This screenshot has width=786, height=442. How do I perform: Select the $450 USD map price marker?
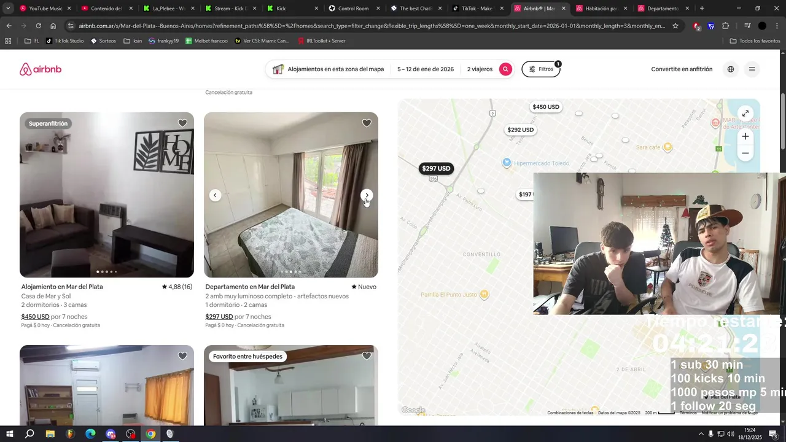[x=546, y=107]
